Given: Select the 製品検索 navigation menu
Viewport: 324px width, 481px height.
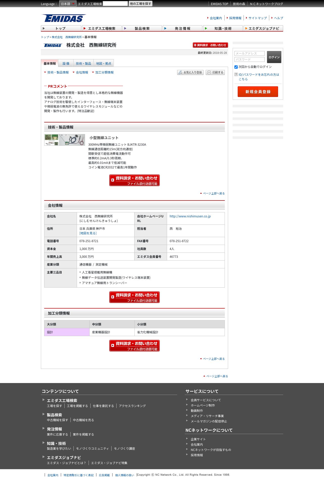Looking at the screenshot, I should pyautogui.click(x=142, y=28).
